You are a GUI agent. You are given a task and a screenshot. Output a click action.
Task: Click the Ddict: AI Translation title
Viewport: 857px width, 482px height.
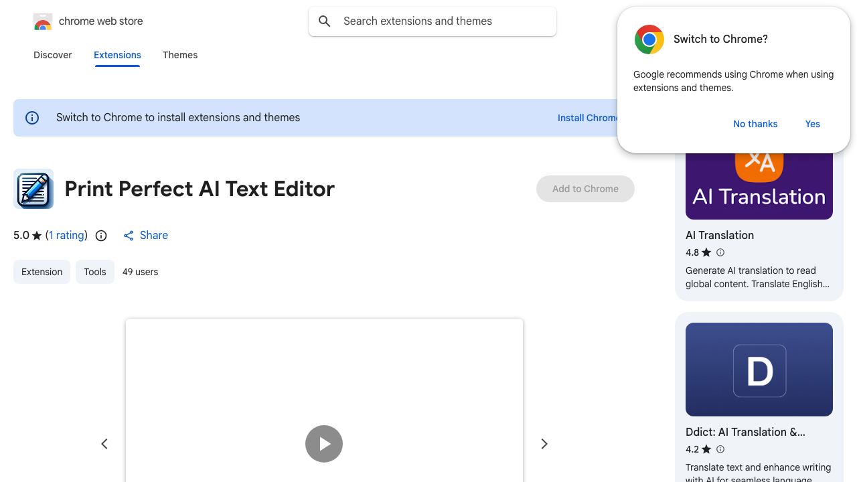tap(745, 432)
